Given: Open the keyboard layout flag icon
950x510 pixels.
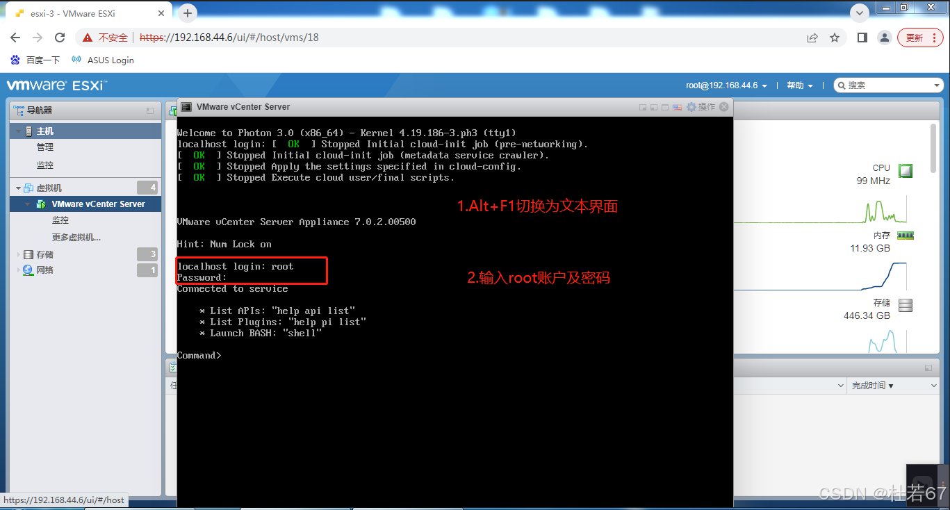Looking at the screenshot, I should pos(677,107).
